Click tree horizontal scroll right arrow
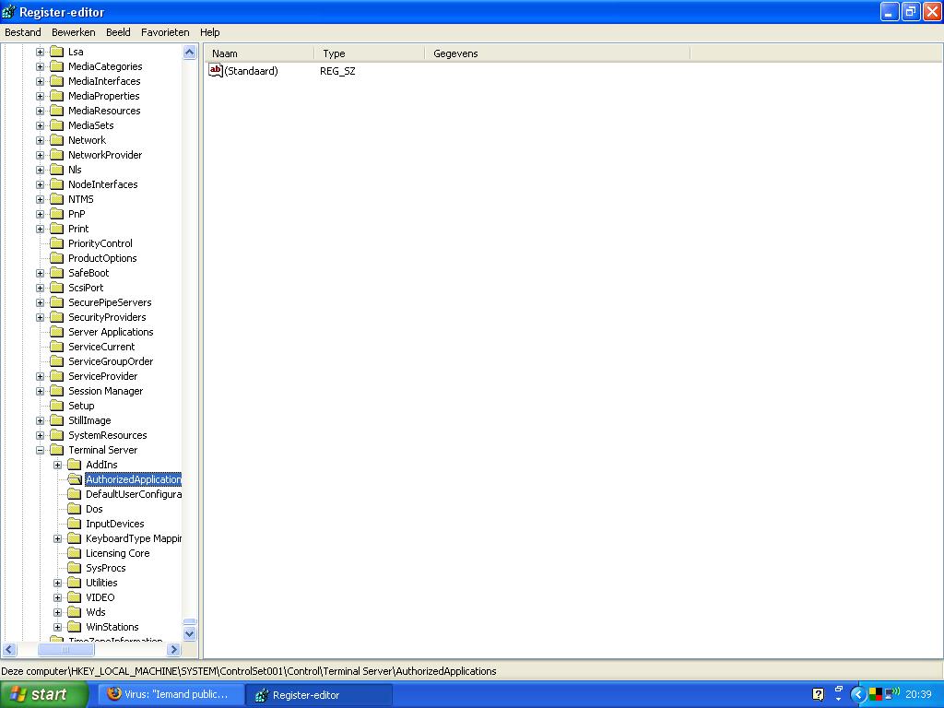 pyautogui.click(x=174, y=650)
